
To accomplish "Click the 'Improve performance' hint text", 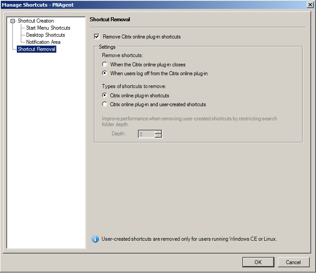I will (189, 121).
